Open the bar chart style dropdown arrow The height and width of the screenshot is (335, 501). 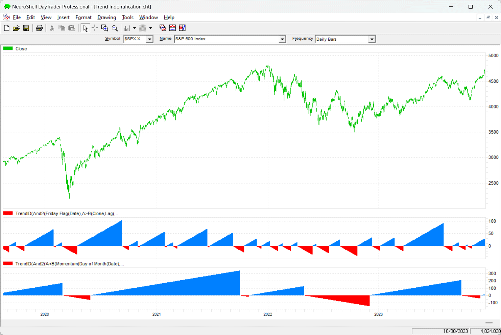(x=135, y=28)
